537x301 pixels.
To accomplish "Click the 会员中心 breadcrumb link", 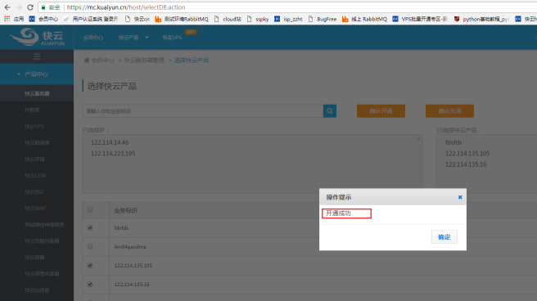I will pyautogui.click(x=103, y=61).
